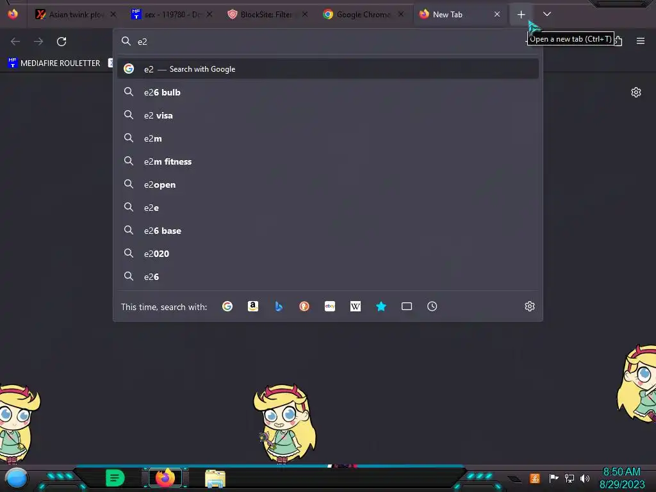Open the network icon in tray
Image resolution: width=656 pixels, height=492 pixels.
[x=570, y=478]
